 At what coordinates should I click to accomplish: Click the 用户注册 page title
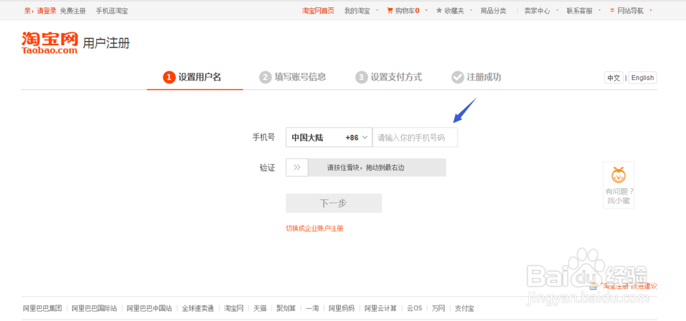point(106,43)
